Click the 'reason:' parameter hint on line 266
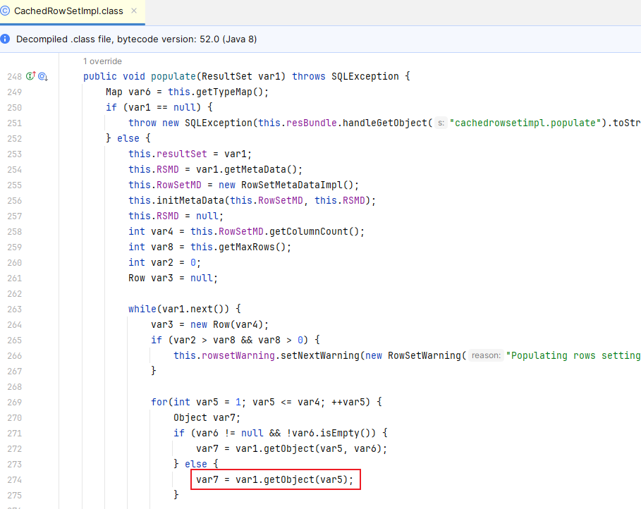 click(x=486, y=356)
